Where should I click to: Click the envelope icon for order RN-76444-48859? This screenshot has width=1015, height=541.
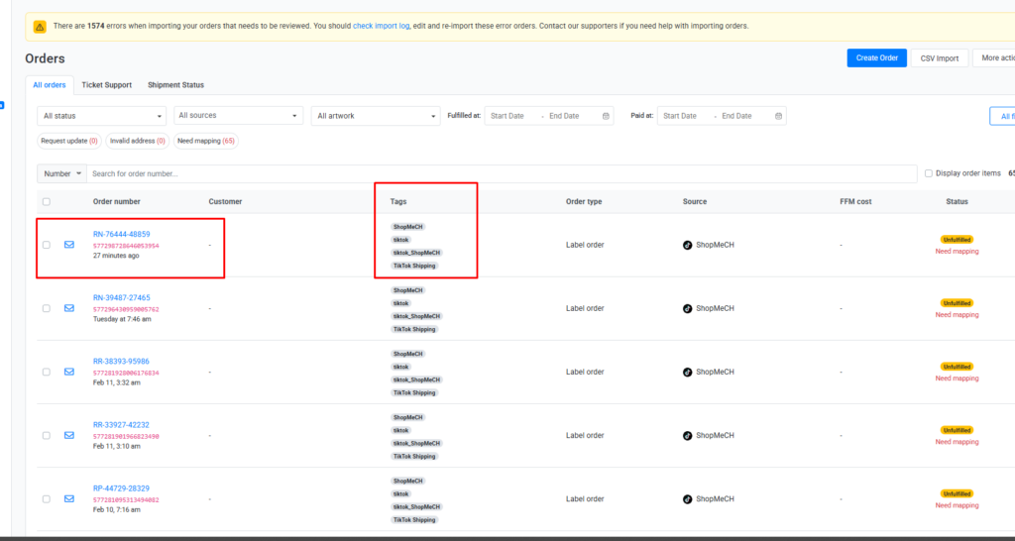pos(69,245)
